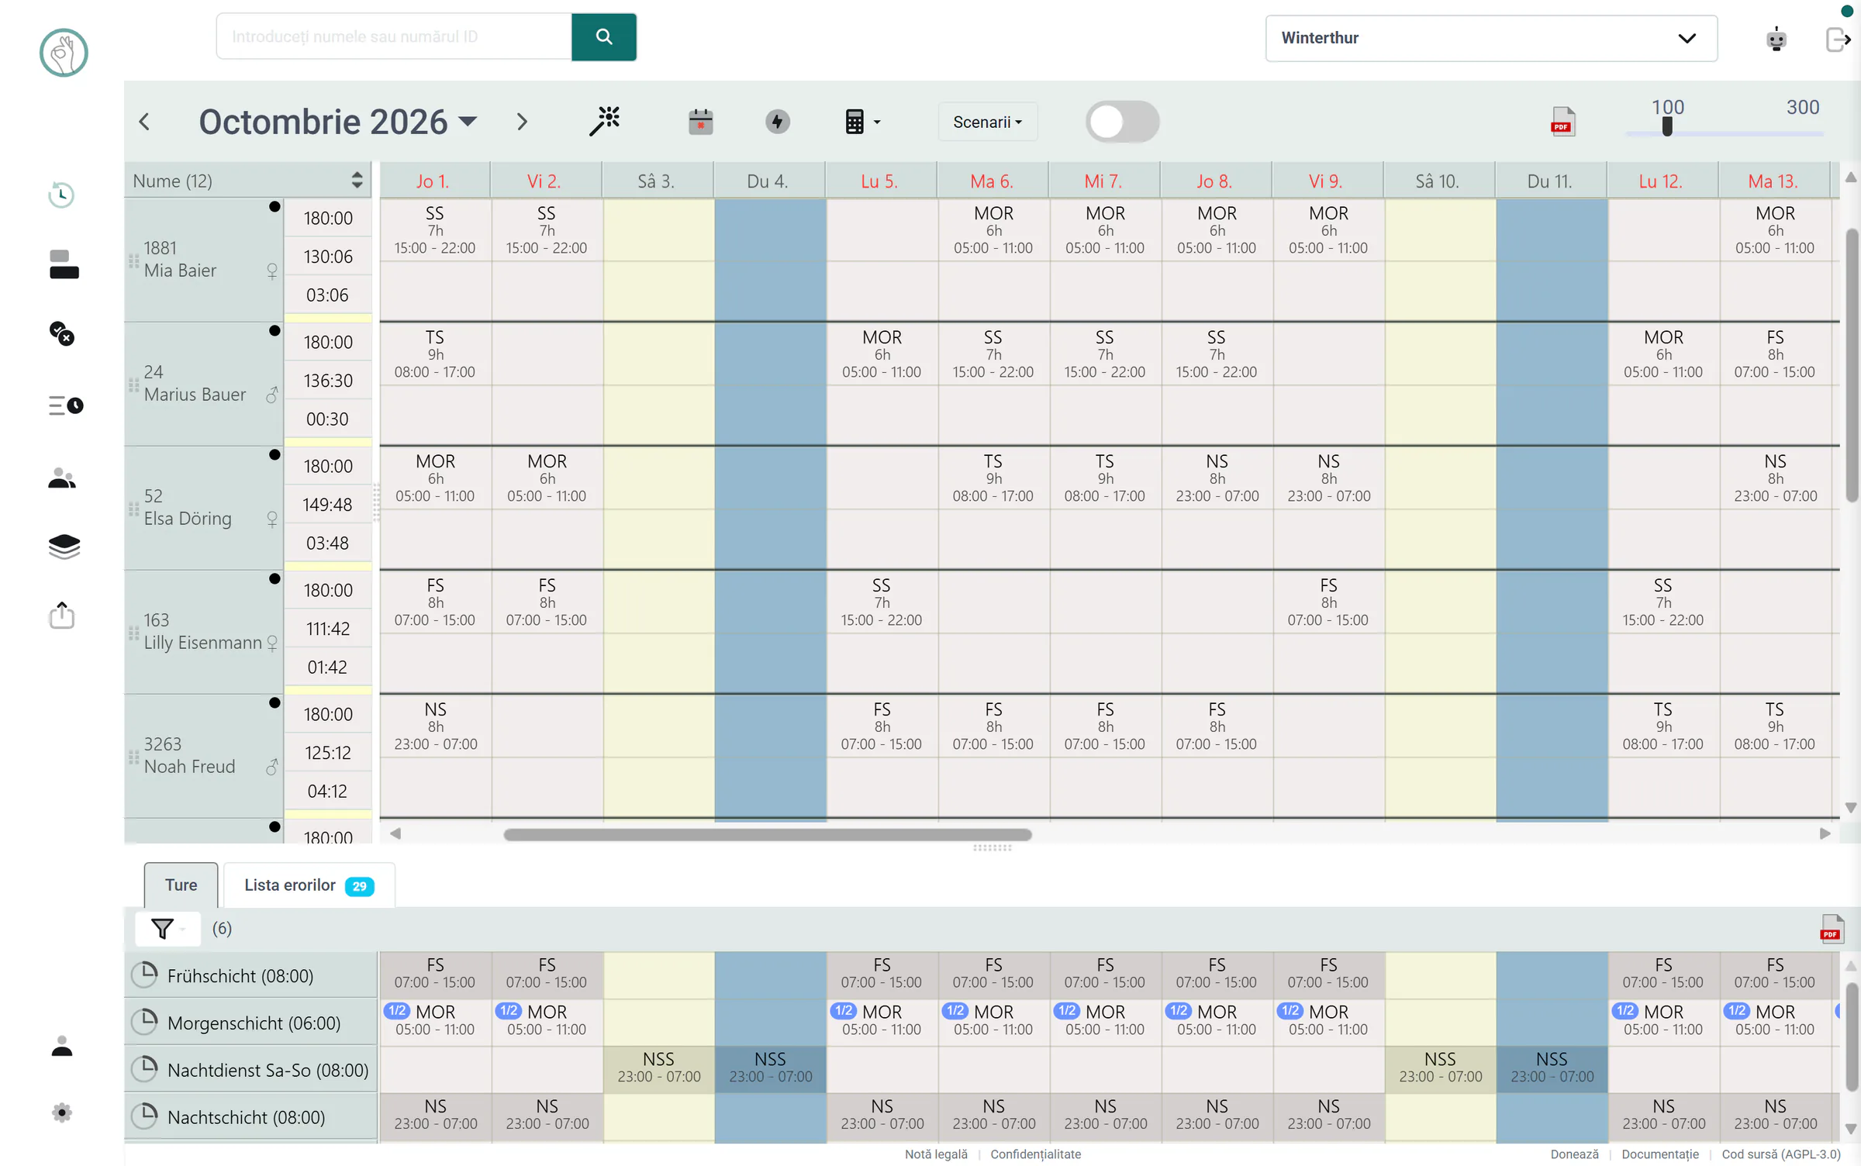1861x1166 pixels.
Task: Select Mia Baier's SS shift on Jo 1.
Action: pos(435,229)
